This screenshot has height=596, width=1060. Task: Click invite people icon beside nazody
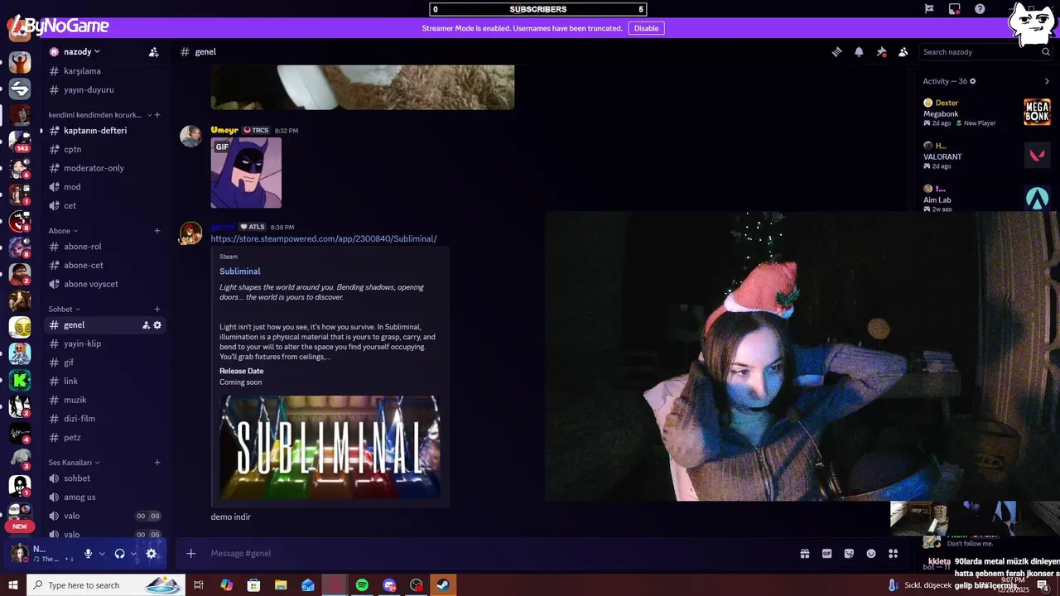click(153, 52)
